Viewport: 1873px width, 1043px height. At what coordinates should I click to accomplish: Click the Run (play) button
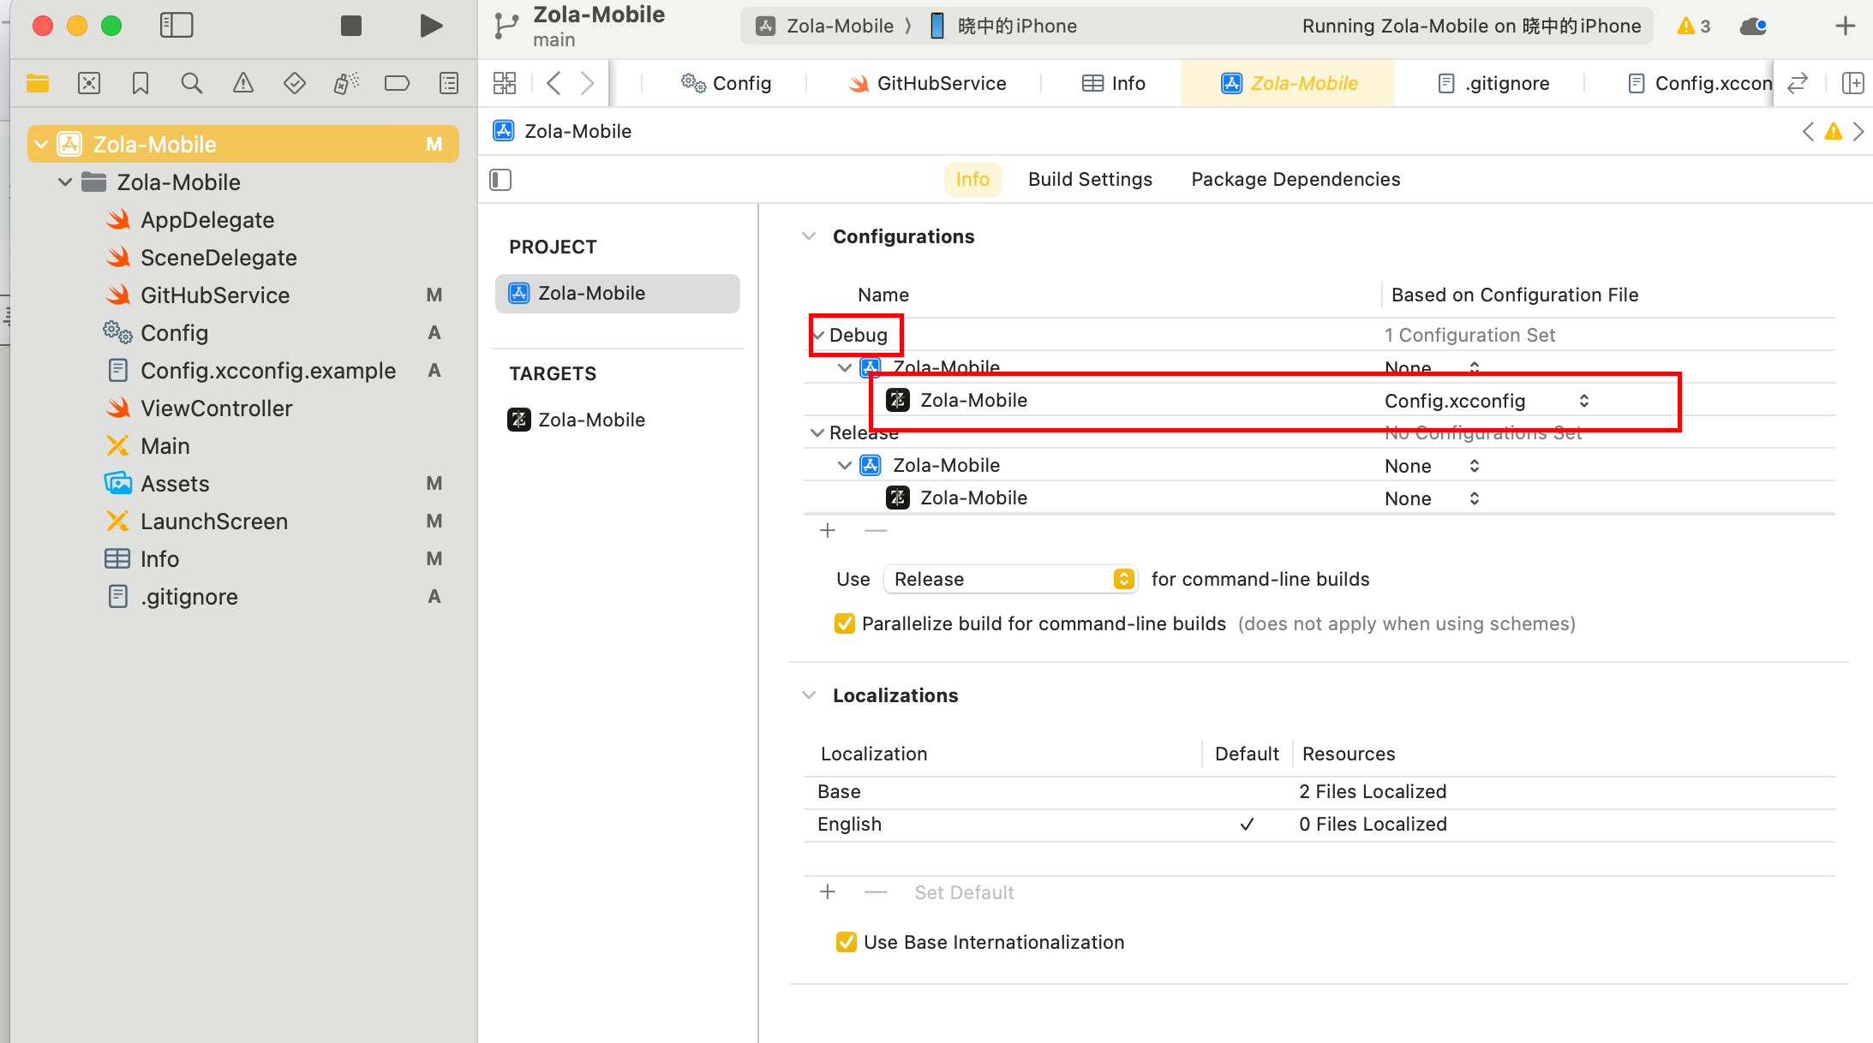[x=431, y=26]
